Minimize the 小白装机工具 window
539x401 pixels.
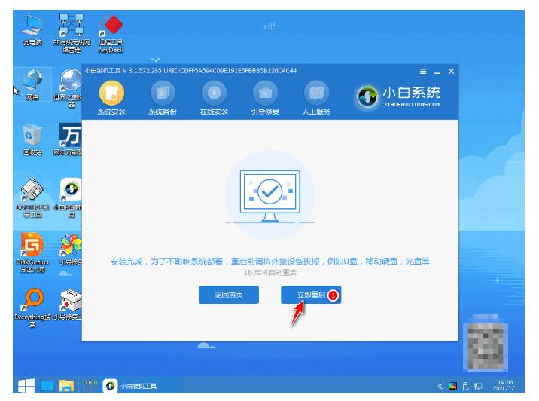(437, 72)
